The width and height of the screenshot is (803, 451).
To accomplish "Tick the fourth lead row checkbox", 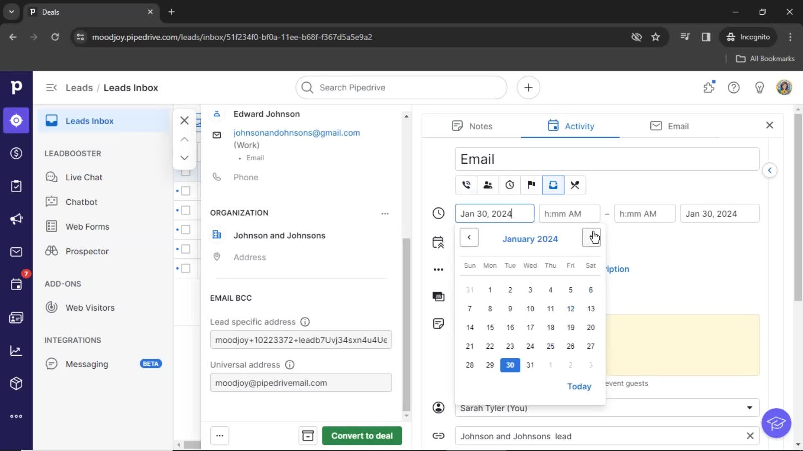I will (x=186, y=249).
